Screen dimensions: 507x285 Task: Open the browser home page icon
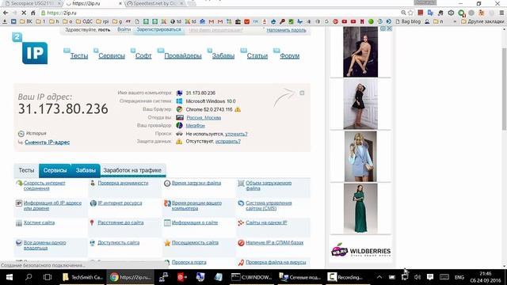(33, 13)
